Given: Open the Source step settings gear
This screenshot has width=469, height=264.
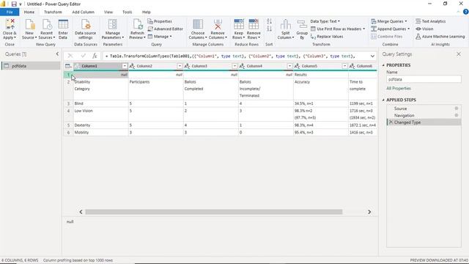Looking at the screenshot, I should point(457,109).
